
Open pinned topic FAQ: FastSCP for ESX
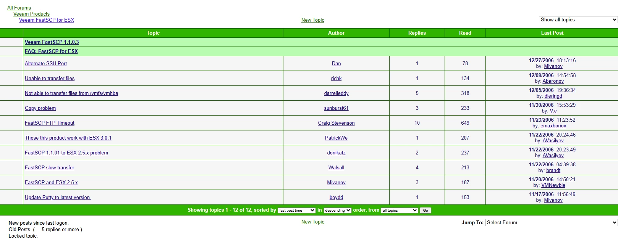(x=51, y=51)
